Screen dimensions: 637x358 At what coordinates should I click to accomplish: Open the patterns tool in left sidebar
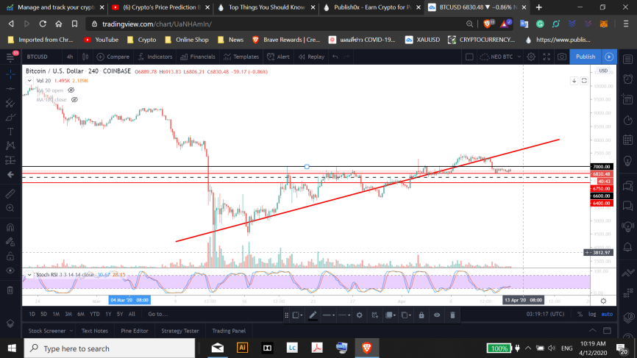10,146
